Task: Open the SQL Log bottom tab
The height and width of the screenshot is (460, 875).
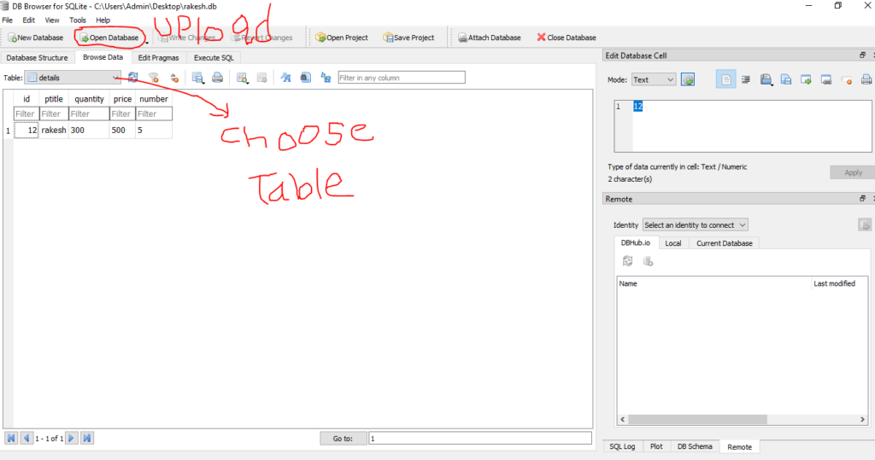Action: click(622, 446)
